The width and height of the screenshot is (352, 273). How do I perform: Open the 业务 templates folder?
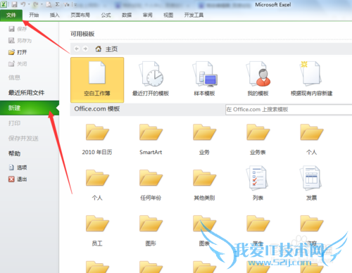[x=204, y=139]
